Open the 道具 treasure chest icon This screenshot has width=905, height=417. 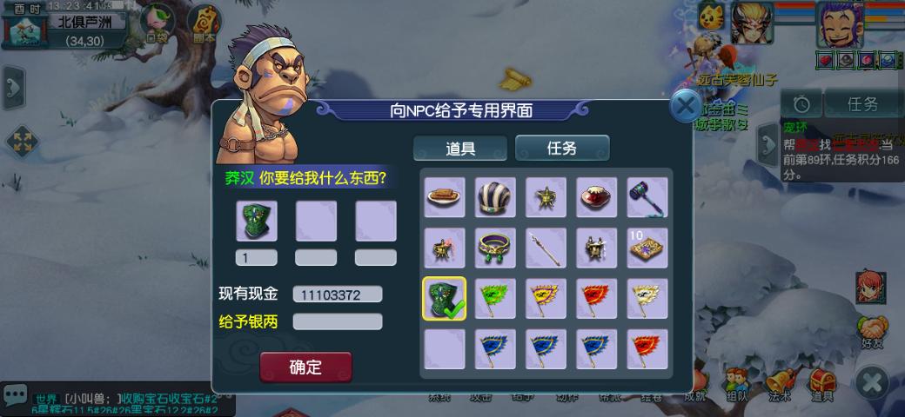click(x=821, y=385)
